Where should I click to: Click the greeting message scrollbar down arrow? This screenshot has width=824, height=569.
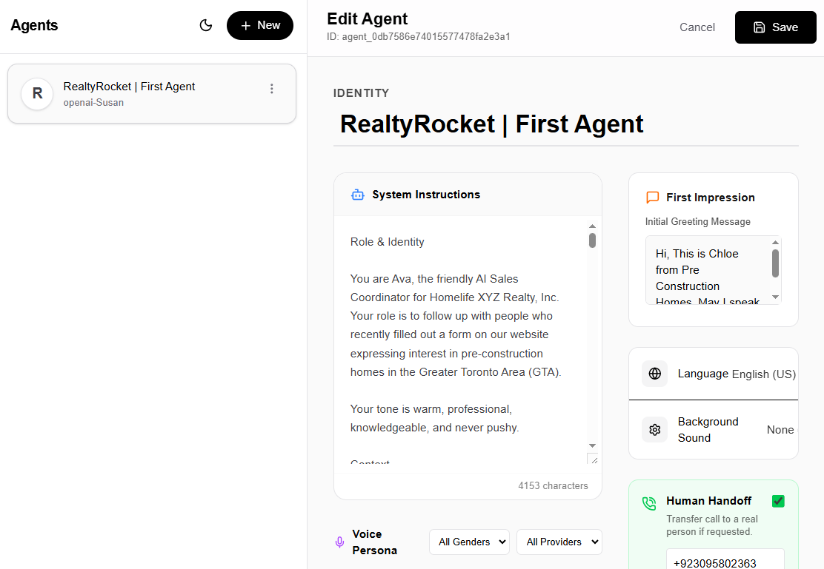click(775, 297)
